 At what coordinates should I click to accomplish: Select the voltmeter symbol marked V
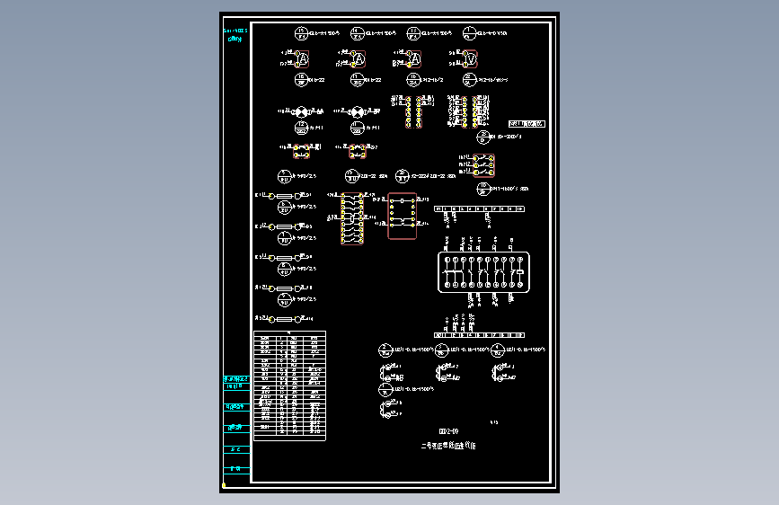point(470,59)
